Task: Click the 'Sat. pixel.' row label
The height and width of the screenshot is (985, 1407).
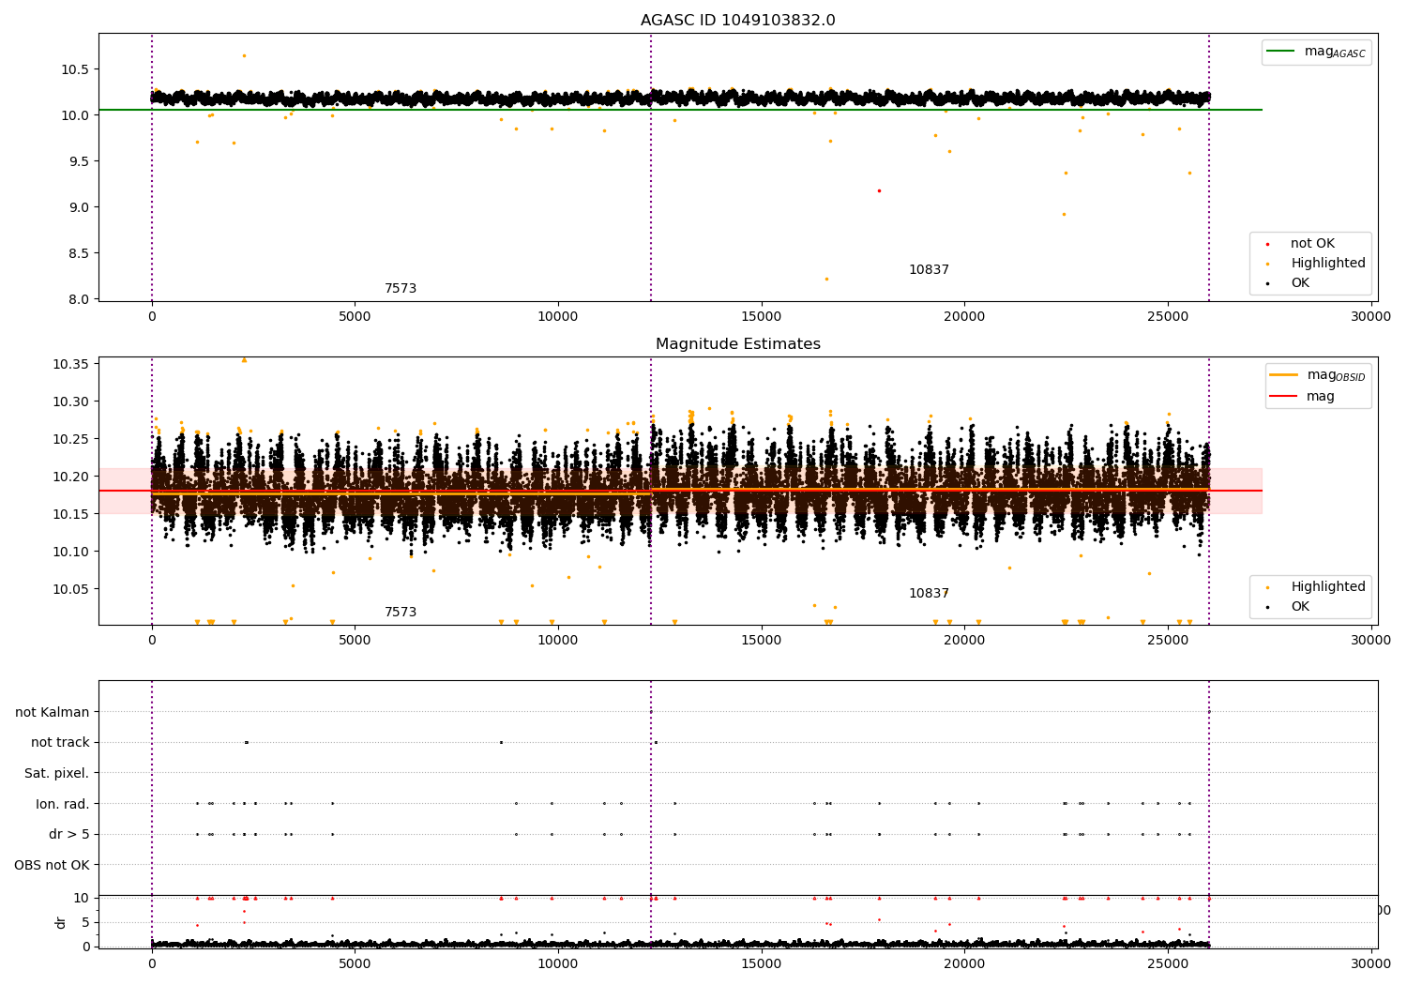Action: click(x=57, y=773)
